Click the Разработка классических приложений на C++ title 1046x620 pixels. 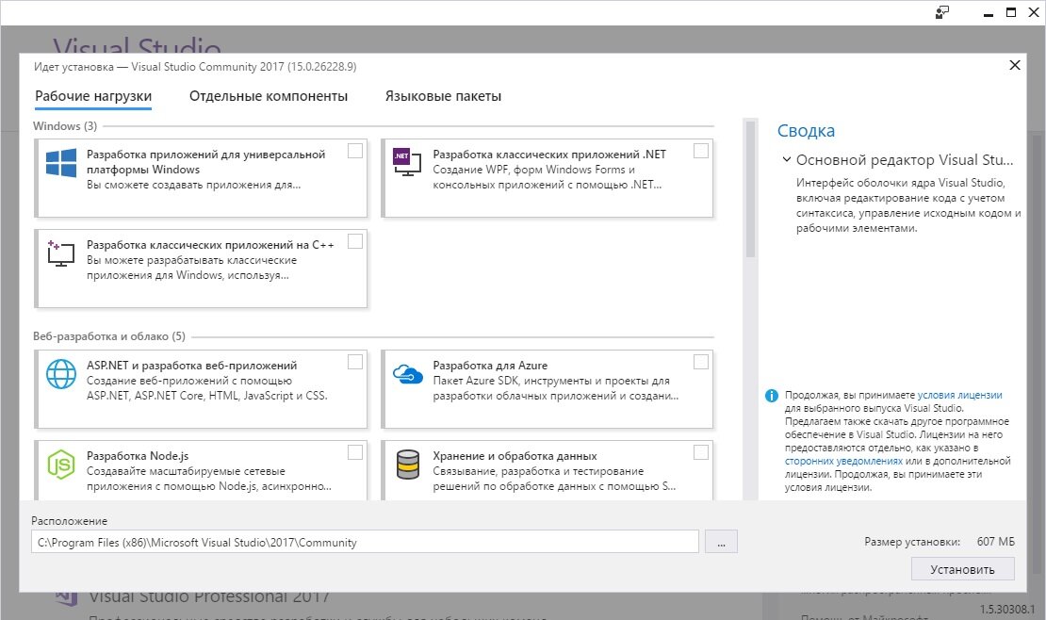click(210, 245)
